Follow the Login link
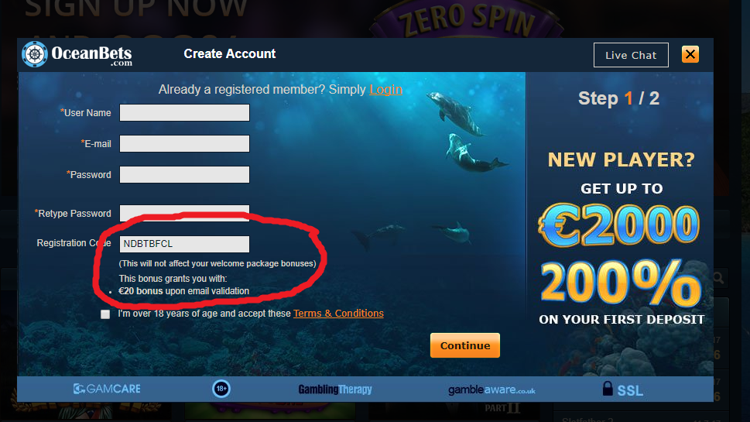This screenshot has height=422, width=750. (x=385, y=90)
